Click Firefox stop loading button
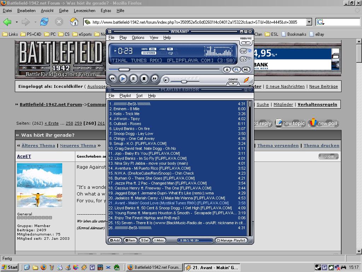This screenshot has width=362, height=272. pyautogui.click(x=59, y=22)
